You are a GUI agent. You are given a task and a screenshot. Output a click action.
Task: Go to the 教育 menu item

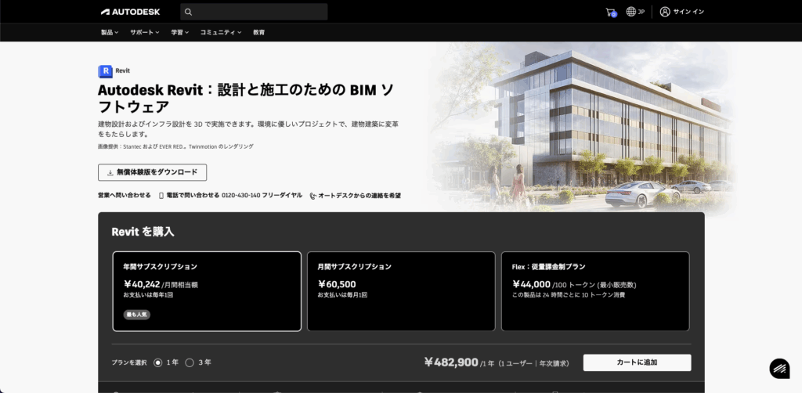(x=259, y=32)
